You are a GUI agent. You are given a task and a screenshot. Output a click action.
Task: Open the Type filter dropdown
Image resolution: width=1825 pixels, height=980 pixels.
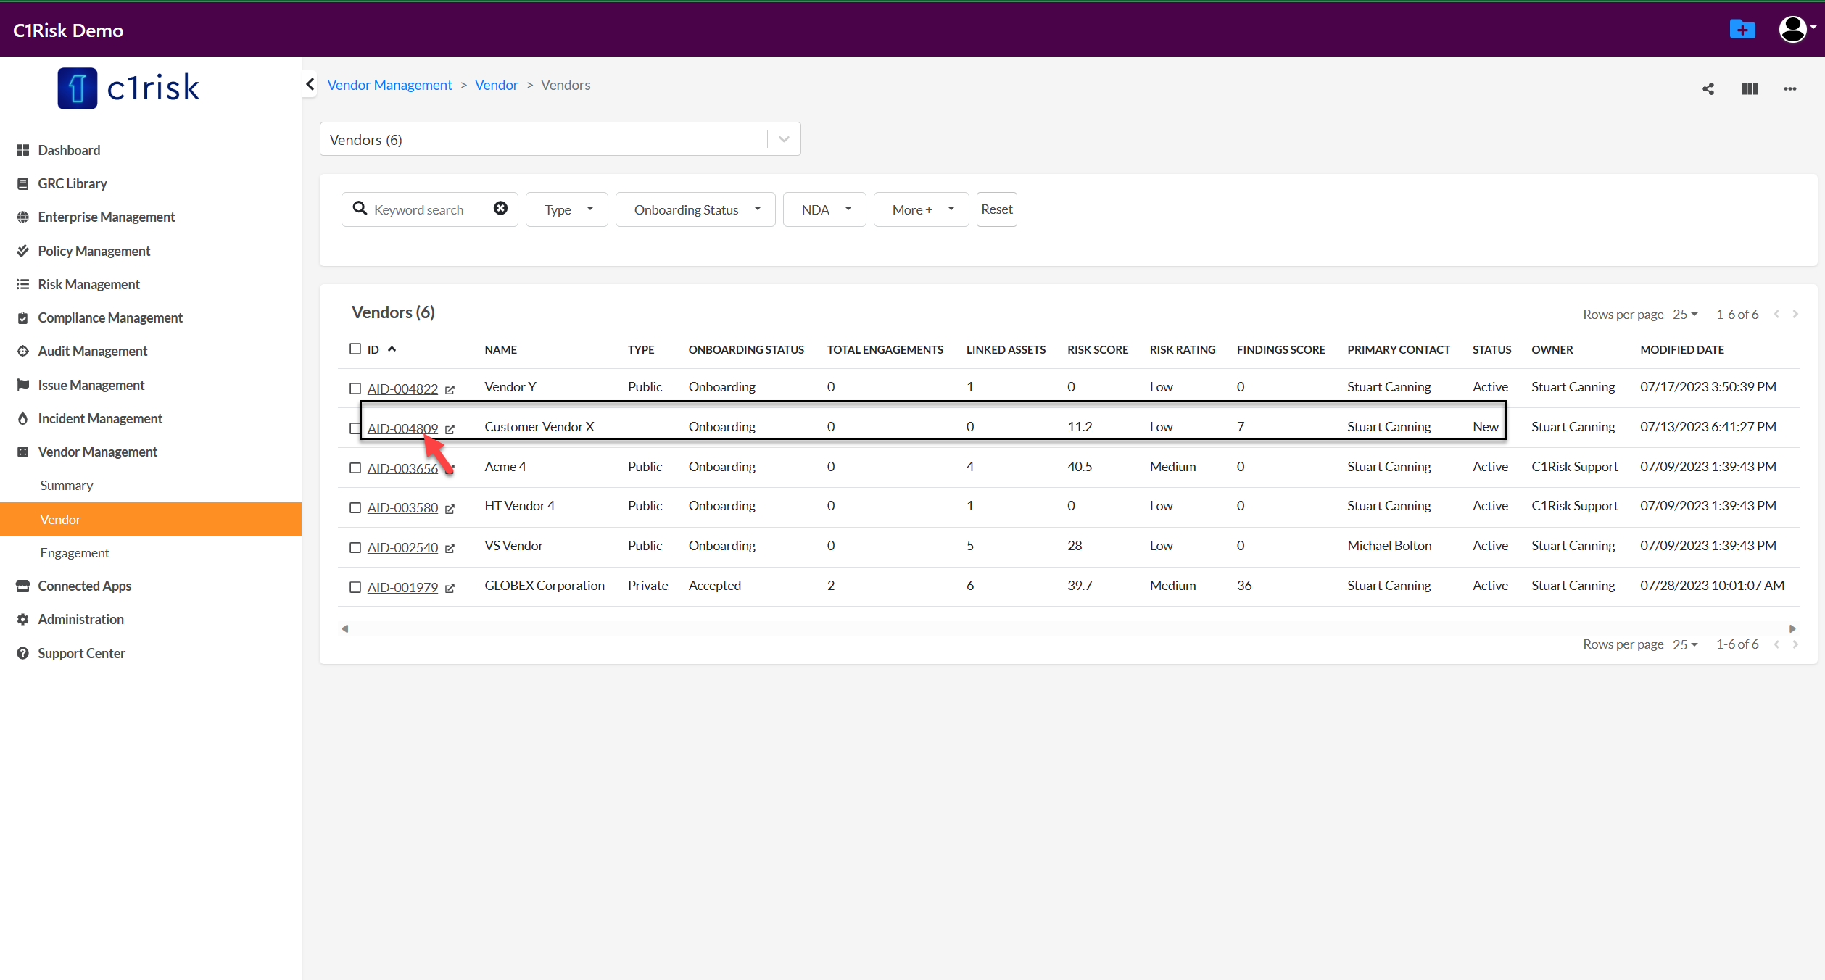567,209
